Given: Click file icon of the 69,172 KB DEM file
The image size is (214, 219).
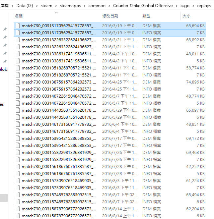Looking at the screenshot, I should click(x=18, y=138).
